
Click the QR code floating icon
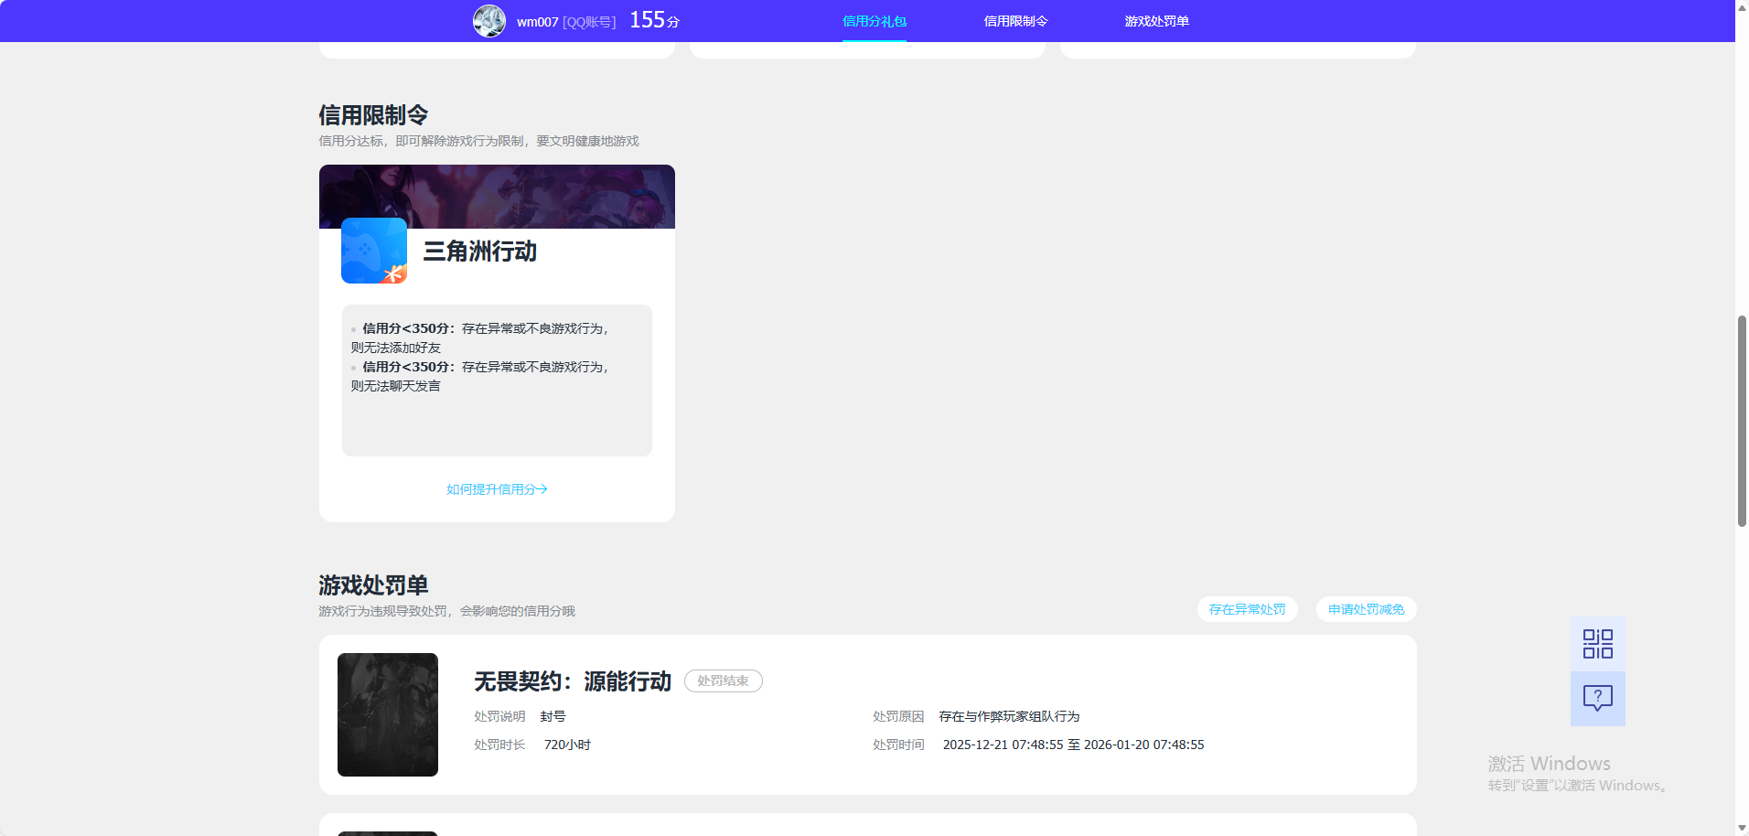click(1597, 643)
